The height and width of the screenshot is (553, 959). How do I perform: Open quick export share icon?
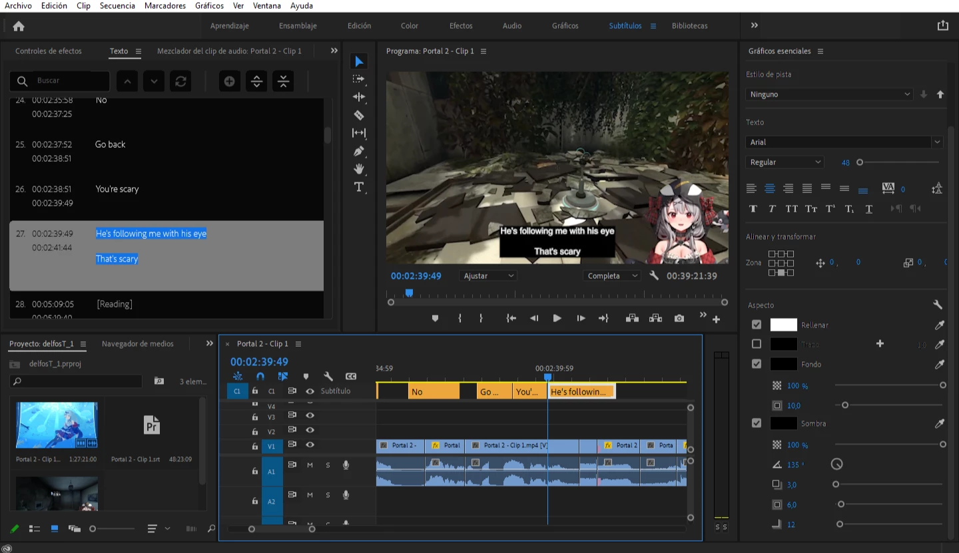(x=942, y=25)
